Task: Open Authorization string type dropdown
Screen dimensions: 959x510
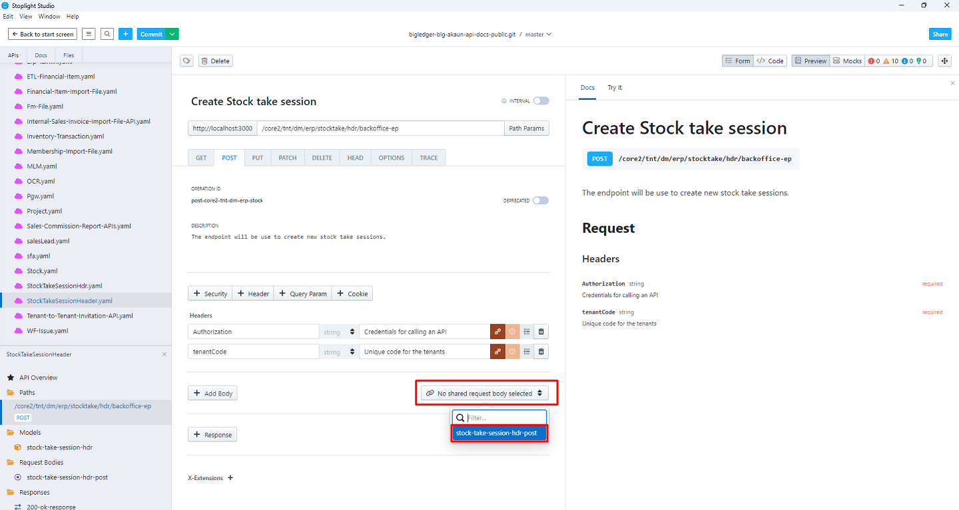Action: click(x=339, y=332)
